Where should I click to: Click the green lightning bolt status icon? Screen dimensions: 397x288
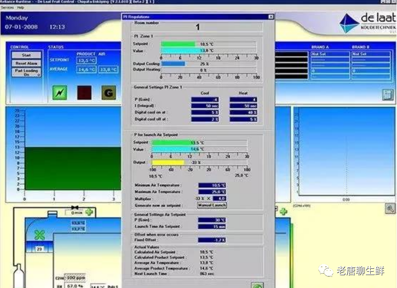tap(60, 92)
